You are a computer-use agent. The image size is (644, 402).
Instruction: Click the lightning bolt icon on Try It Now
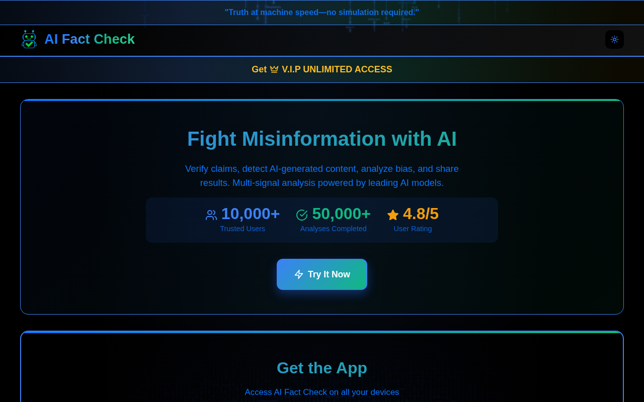click(299, 274)
